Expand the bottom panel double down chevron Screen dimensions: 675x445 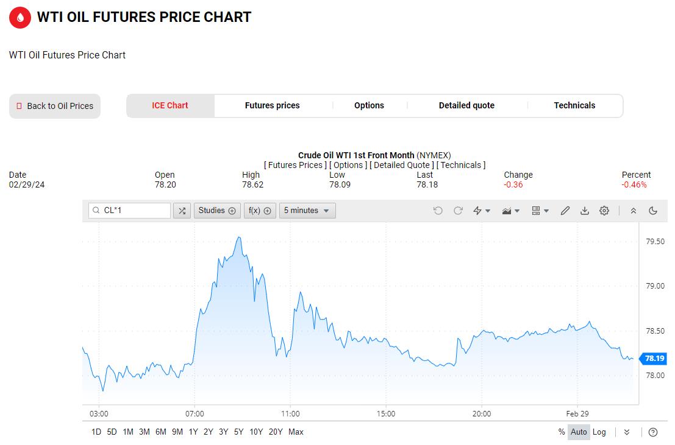coord(627,432)
